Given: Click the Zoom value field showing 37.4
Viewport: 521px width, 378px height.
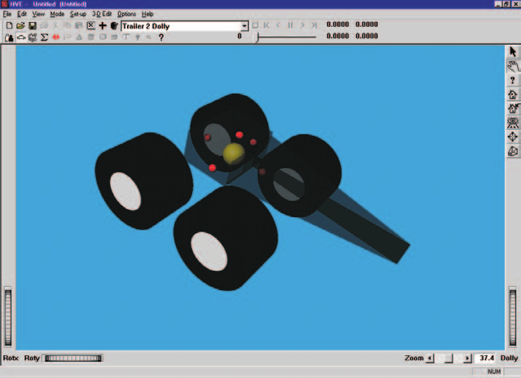Looking at the screenshot, I should click(x=485, y=358).
